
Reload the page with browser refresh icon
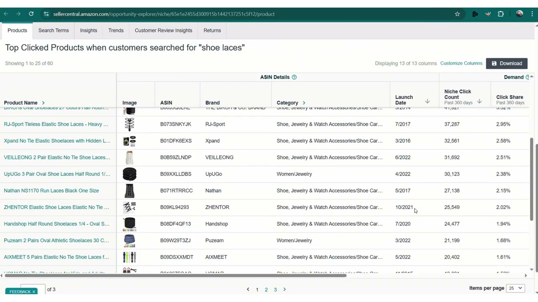pyautogui.click(x=31, y=14)
